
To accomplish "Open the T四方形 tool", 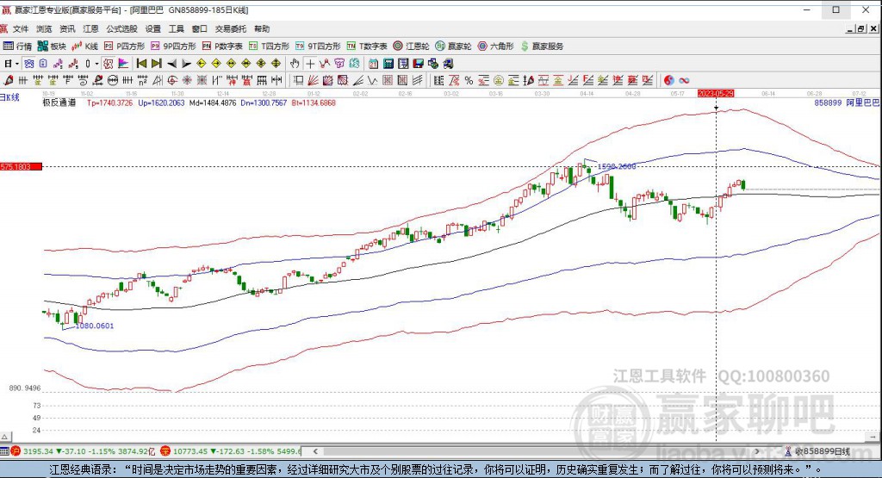I will 269,47.
